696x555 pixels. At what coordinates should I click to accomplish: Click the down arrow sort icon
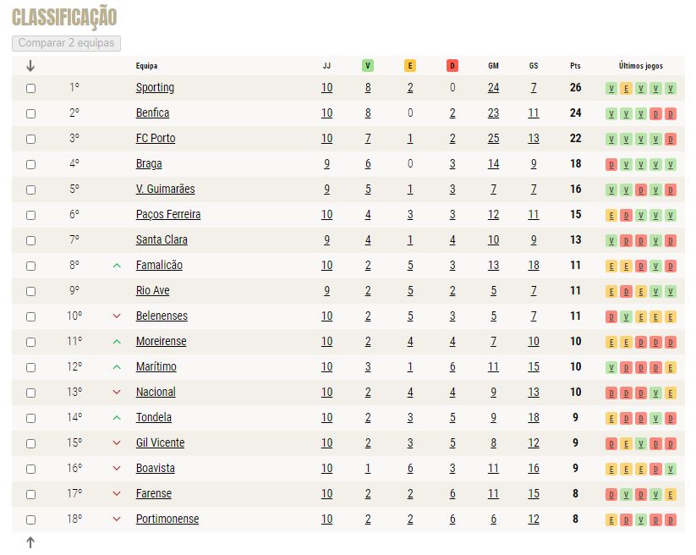[30, 66]
